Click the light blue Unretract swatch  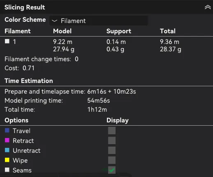click(7, 150)
